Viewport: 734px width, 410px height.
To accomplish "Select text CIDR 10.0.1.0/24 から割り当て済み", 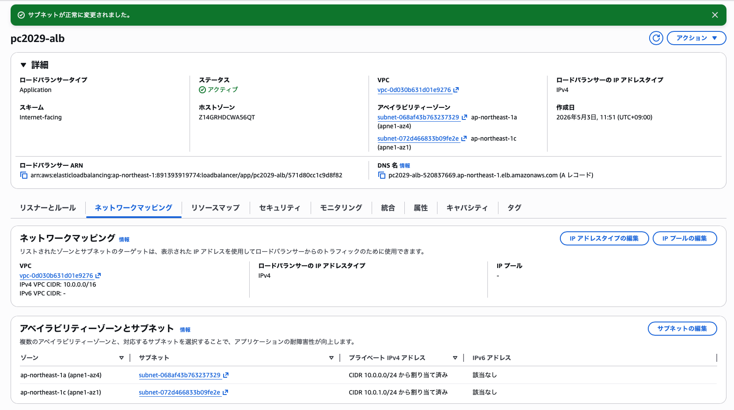I will [x=398, y=392].
